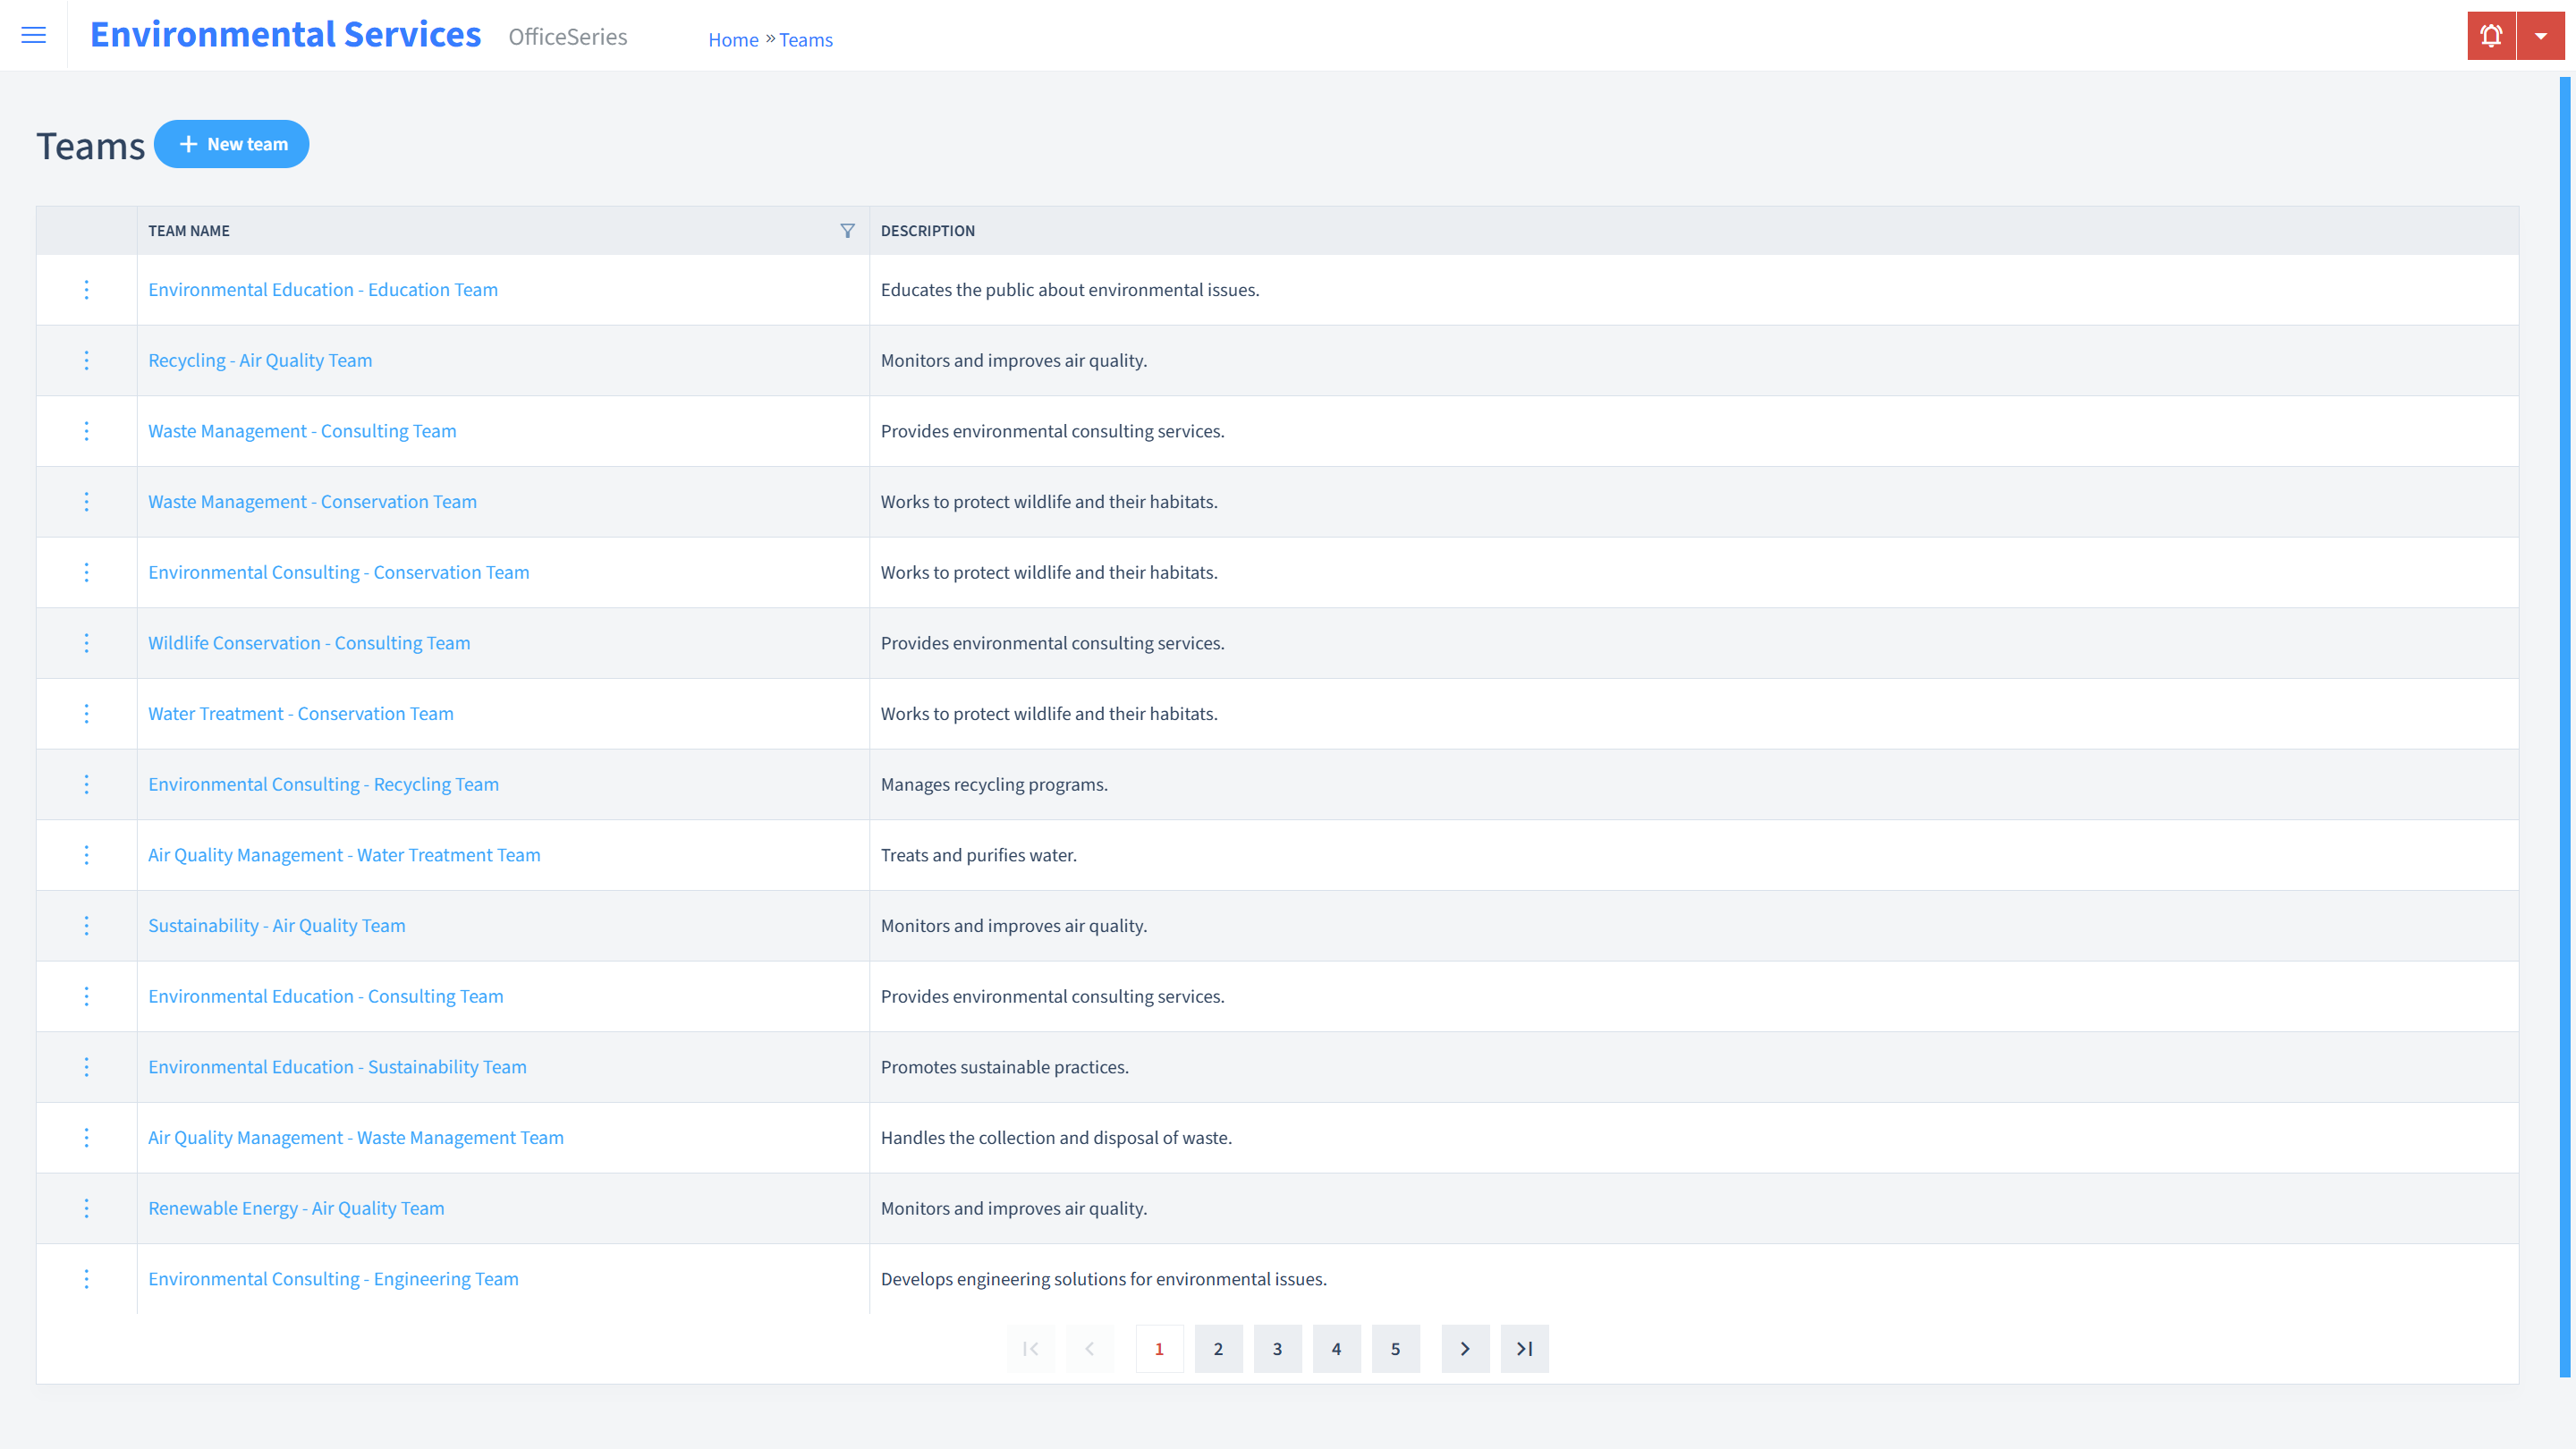Open Environmental Consulting - Engineering Team link
The height and width of the screenshot is (1449, 2576).
[333, 1279]
